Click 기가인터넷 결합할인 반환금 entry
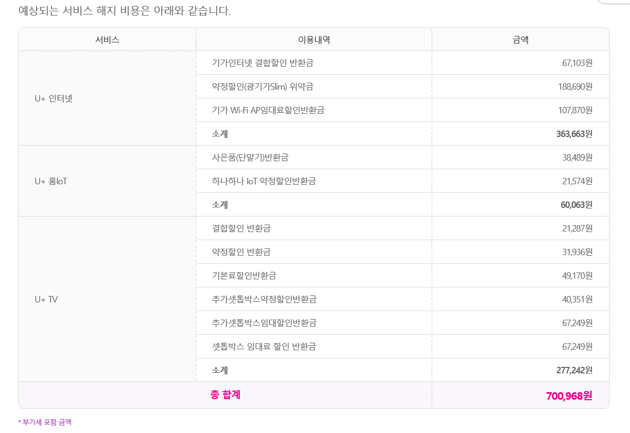Screen dimensions: 630x433 click(263, 63)
